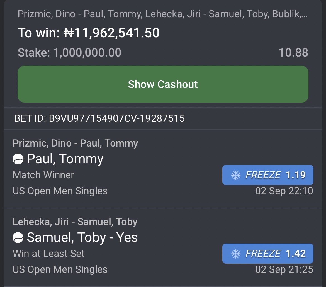
Task: Open US Open Men Singles under Paul, Tommy
Action: point(60,191)
